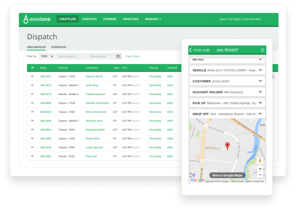Open customer Ophelia Hermiston link

(x=97, y=103)
